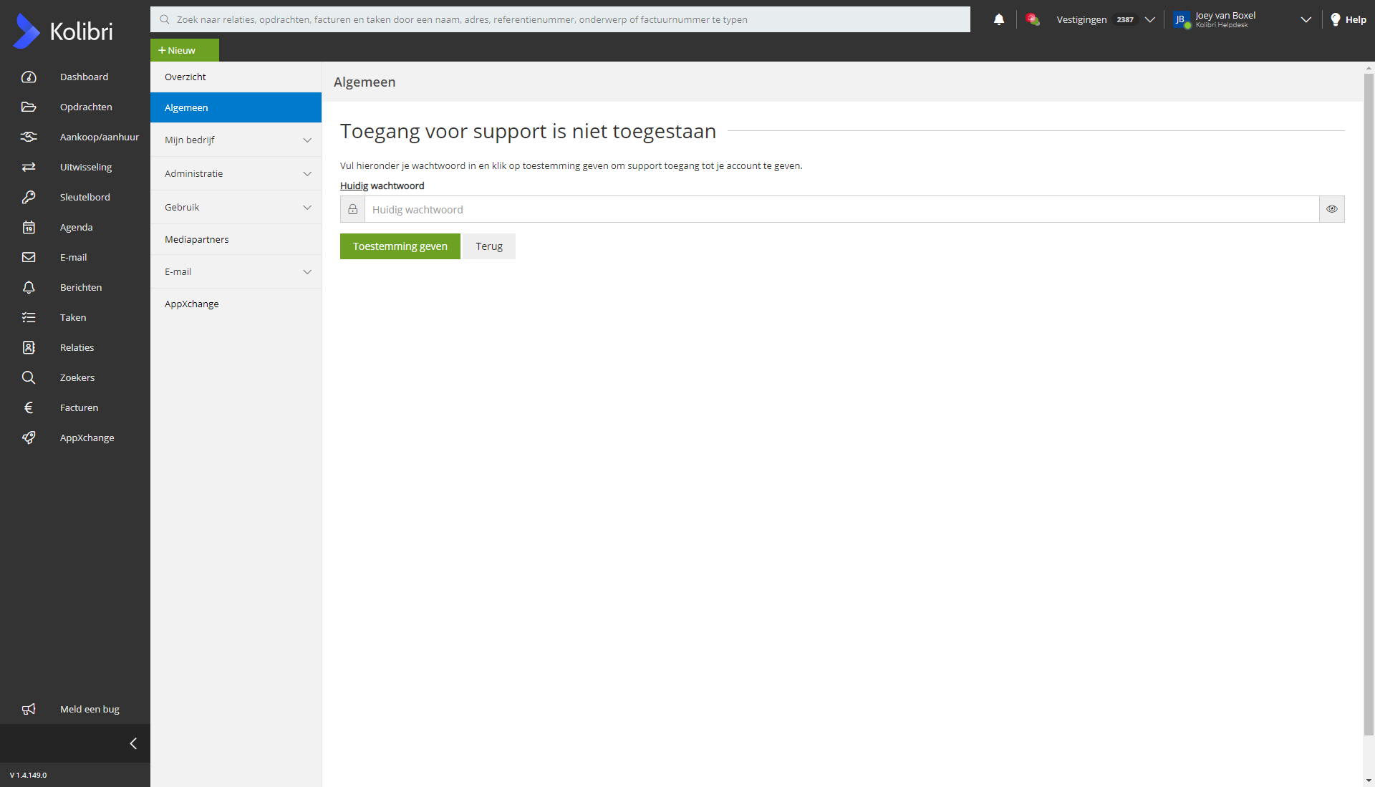Viewport: 1375px width, 787px height.
Task: Click the search magnifier icon in search bar
Action: [165, 19]
